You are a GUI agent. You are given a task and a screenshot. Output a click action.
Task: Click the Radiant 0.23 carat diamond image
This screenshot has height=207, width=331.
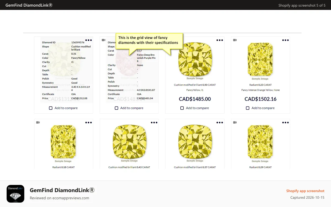[x=260, y=59]
